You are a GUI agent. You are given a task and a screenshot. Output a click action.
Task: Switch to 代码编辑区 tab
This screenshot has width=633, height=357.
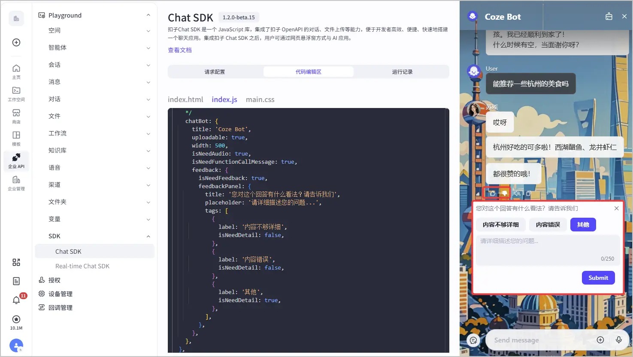(309, 72)
